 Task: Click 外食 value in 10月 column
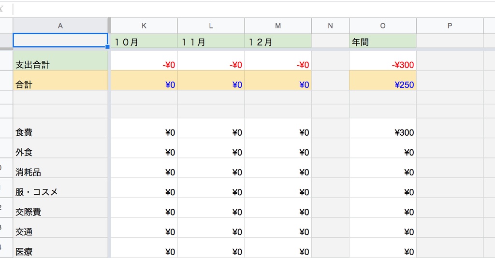(144, 148)
